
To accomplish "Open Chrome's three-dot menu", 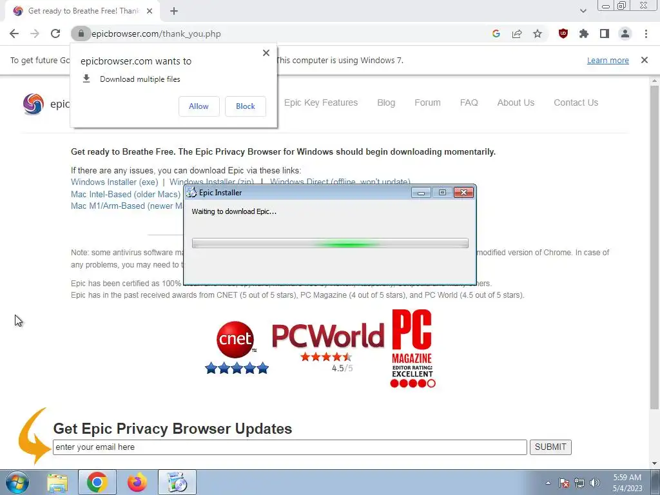I will click(x=646, y=34).
